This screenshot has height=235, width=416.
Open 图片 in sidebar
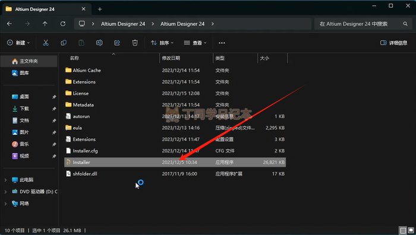24,132
